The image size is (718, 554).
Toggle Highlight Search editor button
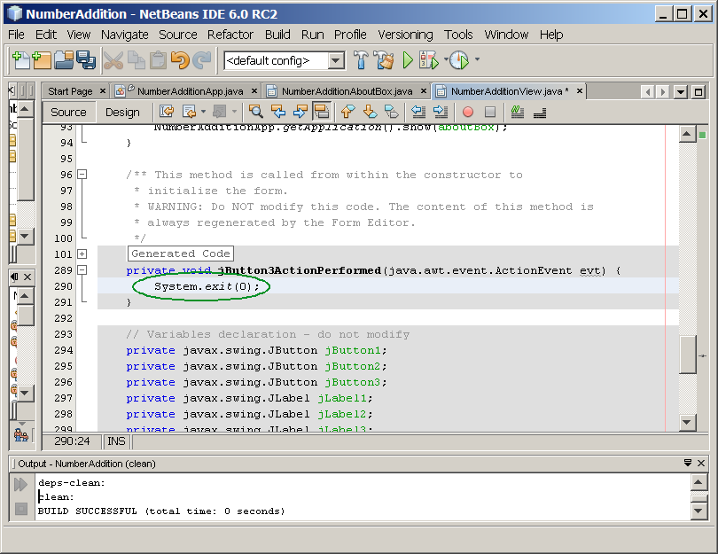click(322, 112)
